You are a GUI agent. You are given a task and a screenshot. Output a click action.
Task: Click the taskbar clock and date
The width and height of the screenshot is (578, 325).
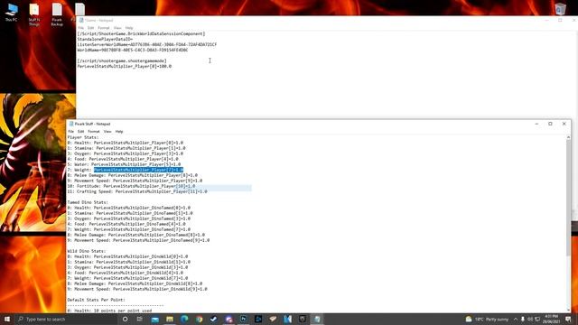click(552, 319)
